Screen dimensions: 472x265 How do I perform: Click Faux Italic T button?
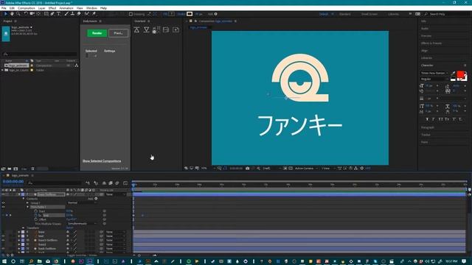pos(434,119)
